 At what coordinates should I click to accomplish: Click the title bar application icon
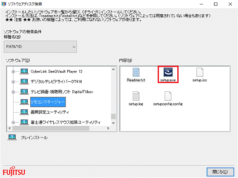pyautogui.click(x=4, y=4)
